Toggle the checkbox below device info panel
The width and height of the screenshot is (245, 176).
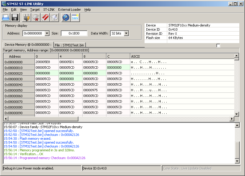coord(218,45)
